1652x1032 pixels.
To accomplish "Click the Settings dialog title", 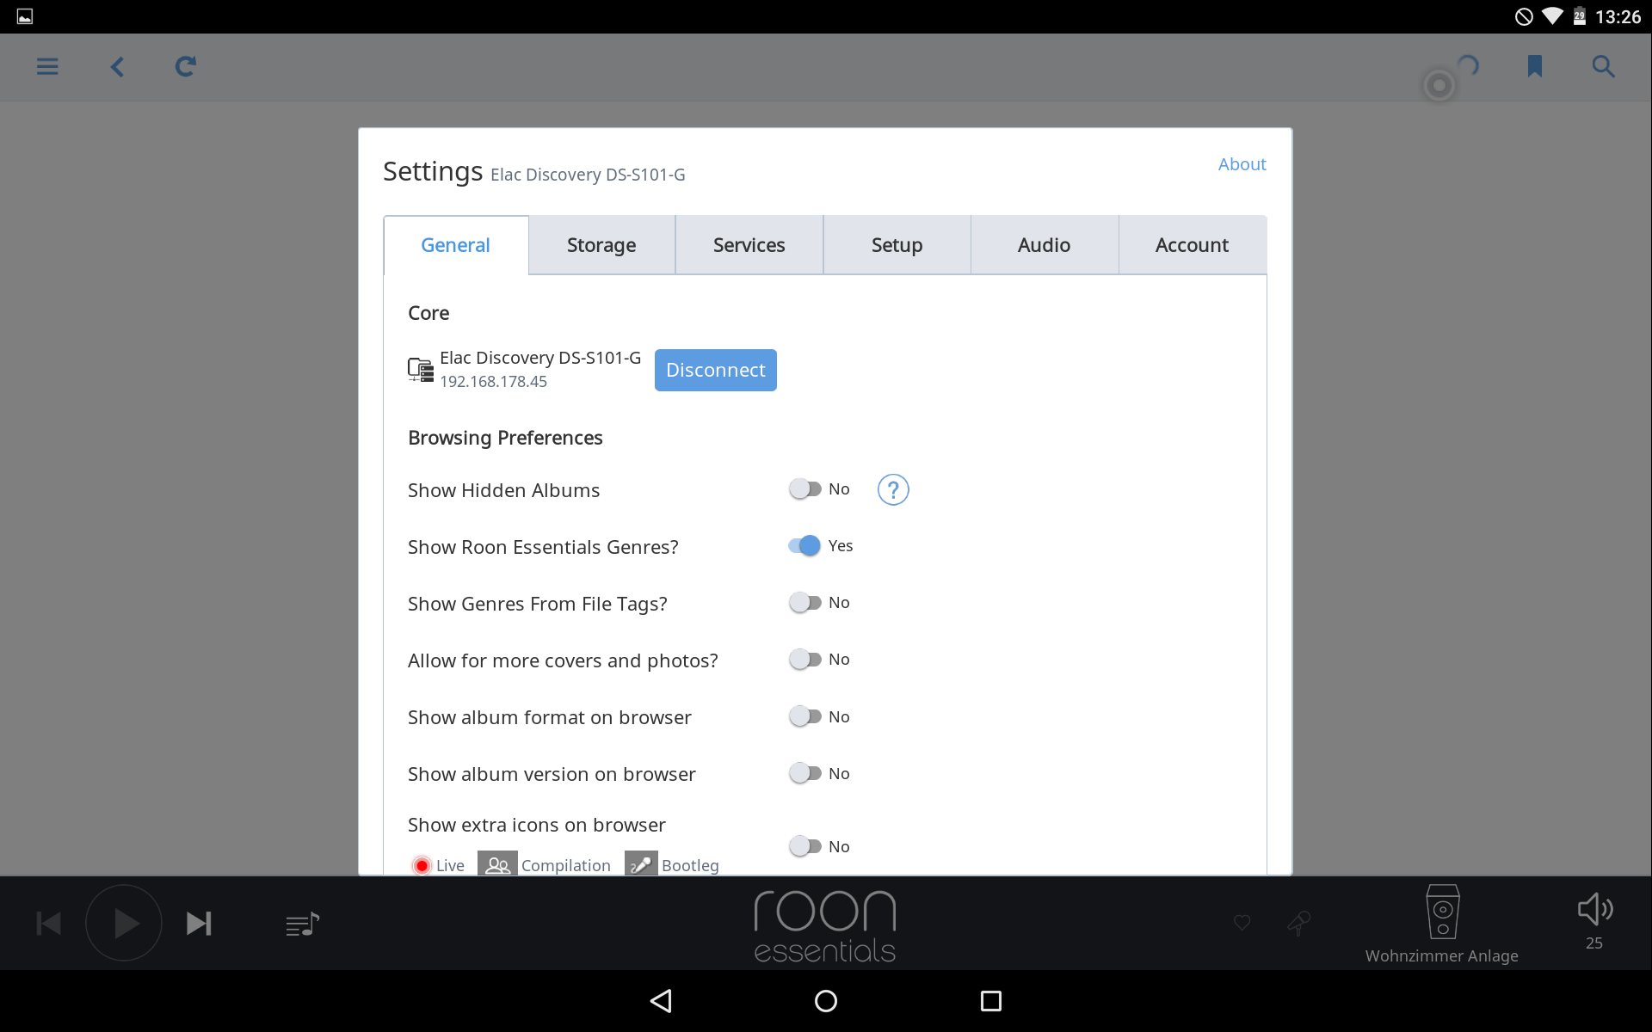I will tap(433, 171).
